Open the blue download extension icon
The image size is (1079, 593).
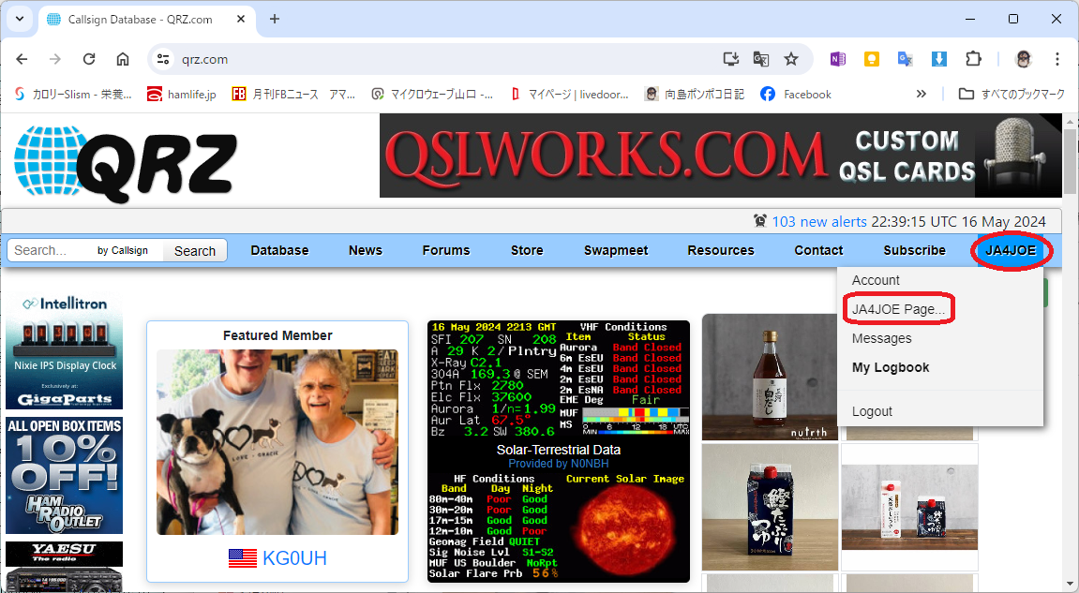coord(938,59)
